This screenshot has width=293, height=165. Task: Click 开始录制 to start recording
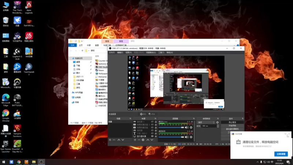(232, 126)
